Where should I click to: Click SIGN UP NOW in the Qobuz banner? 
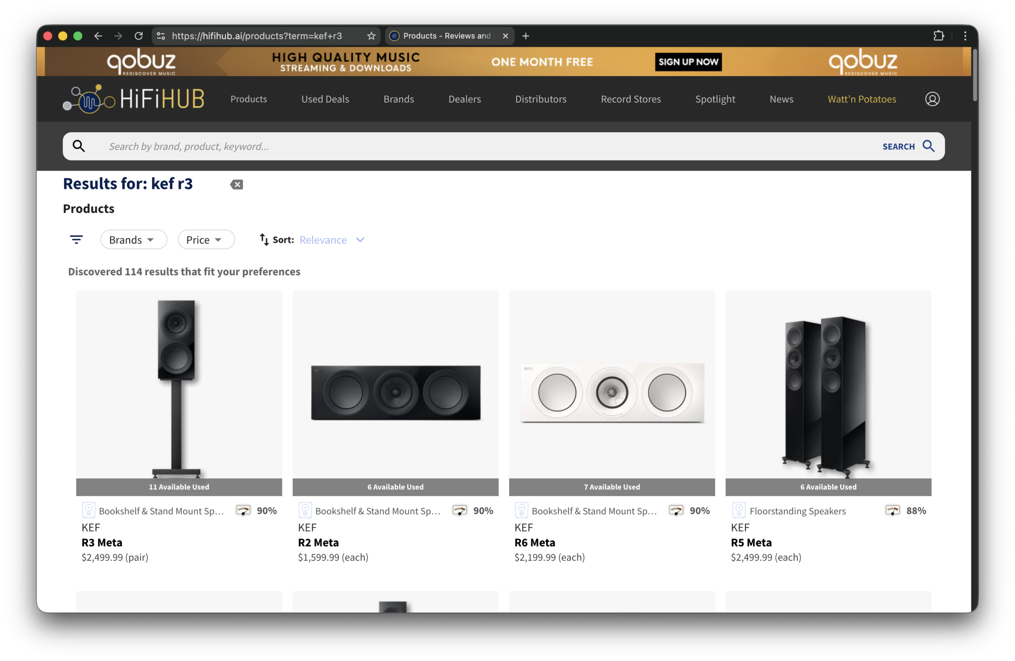(688, 62)
